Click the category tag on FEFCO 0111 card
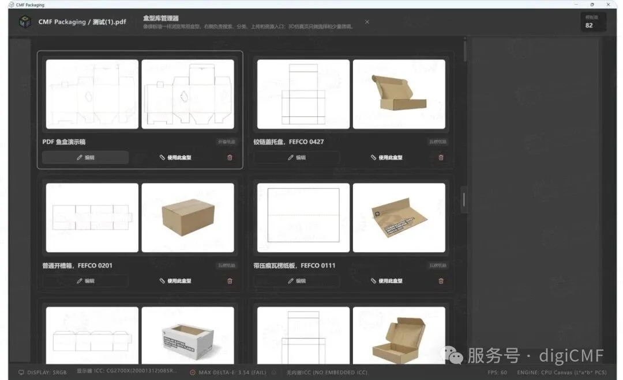Viewport: 623px width, 380px height. click(437, 265)
